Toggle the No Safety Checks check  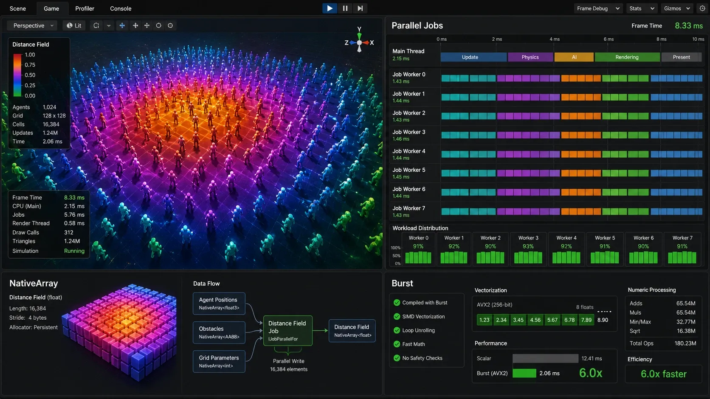(397, 358)
